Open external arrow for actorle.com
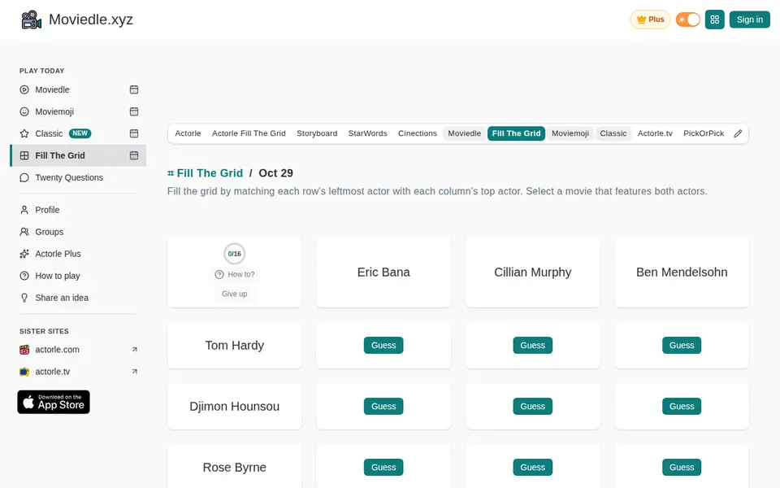The width and height of the screenshot is (780, 488). [x=134, y=350]
